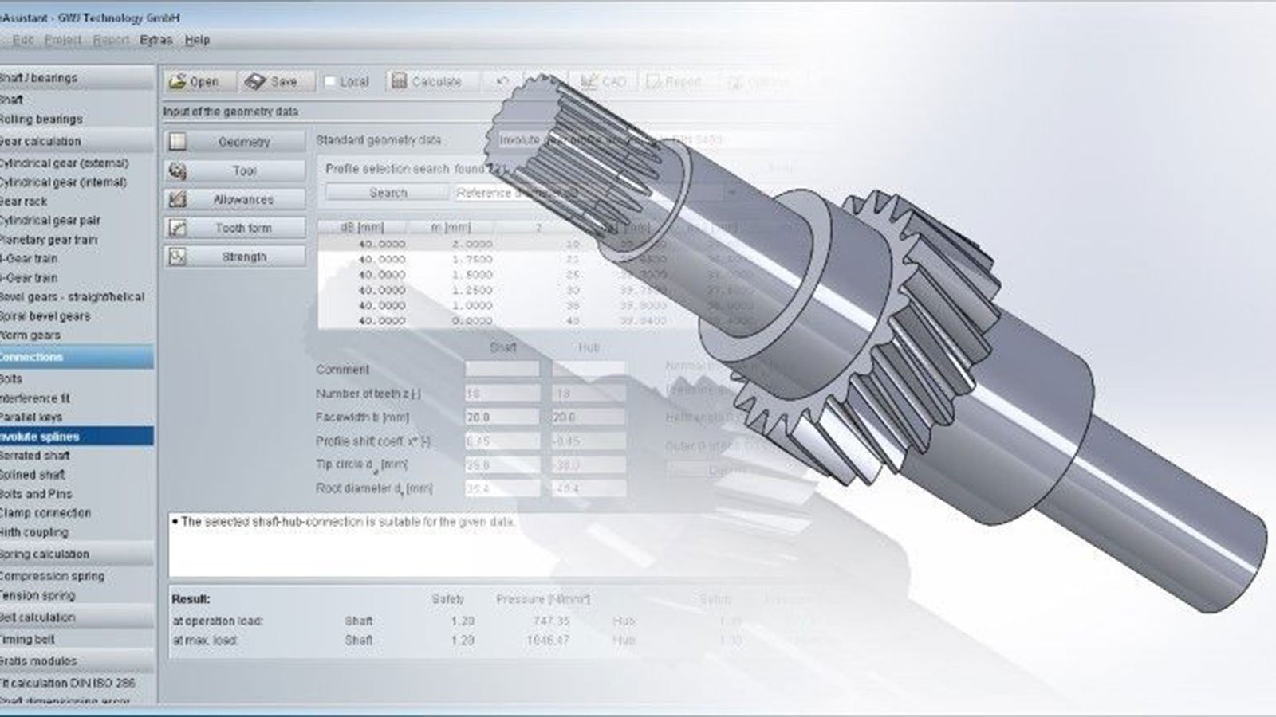Click the Tool section gear icon
Screen dimensions: 1276x717
(x=177, y=170)
